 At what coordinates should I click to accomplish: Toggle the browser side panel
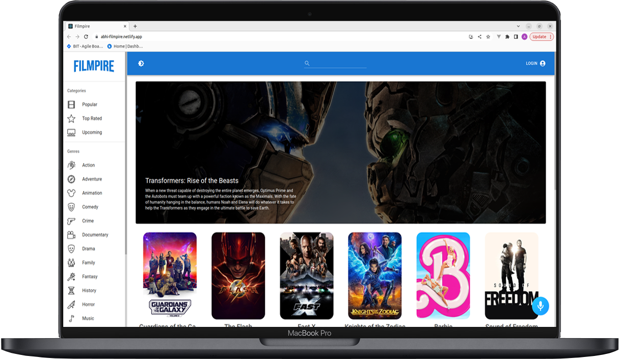pos(516,37)
